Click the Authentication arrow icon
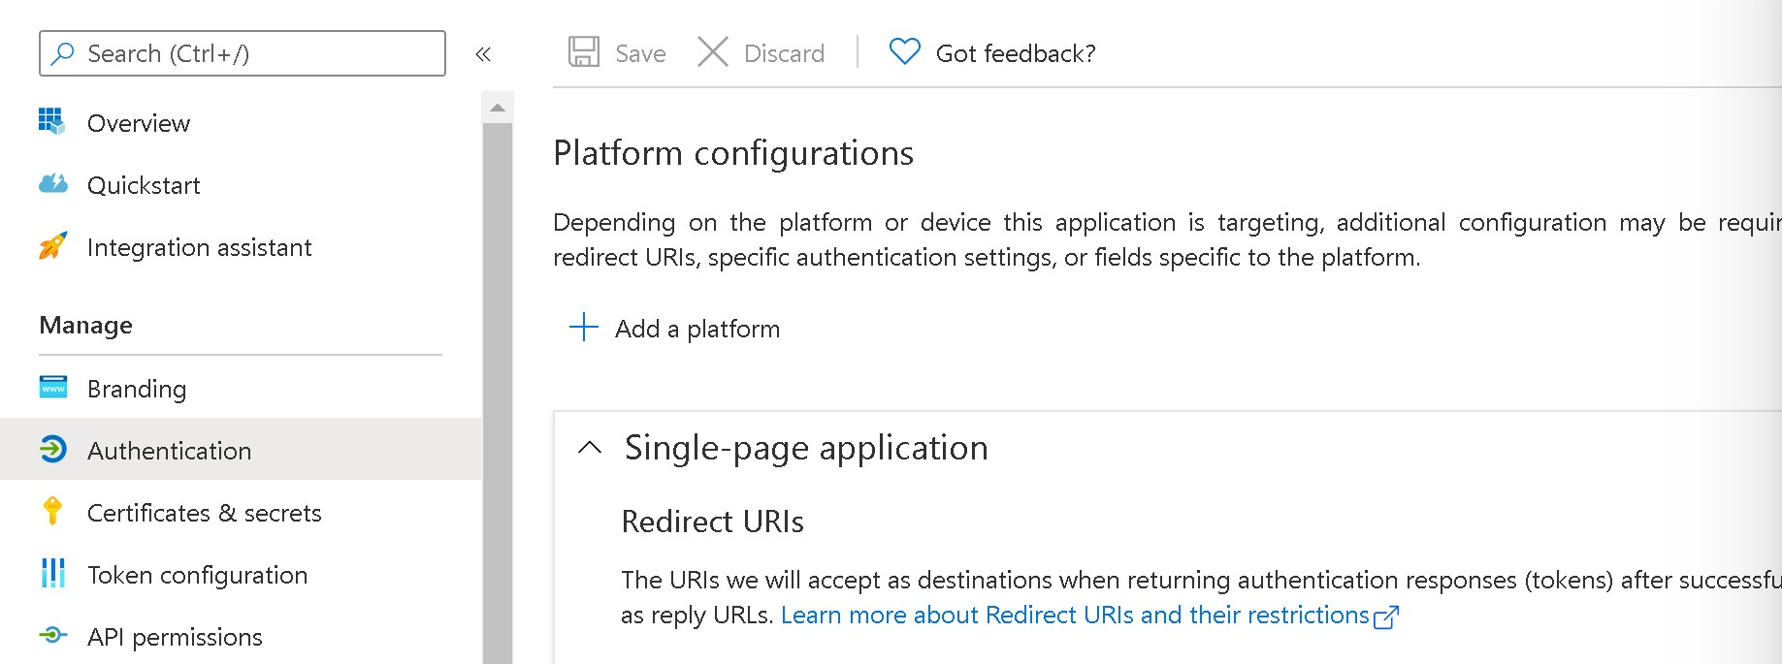Screen dimensions: 1782x664 [x=52, y=450]
